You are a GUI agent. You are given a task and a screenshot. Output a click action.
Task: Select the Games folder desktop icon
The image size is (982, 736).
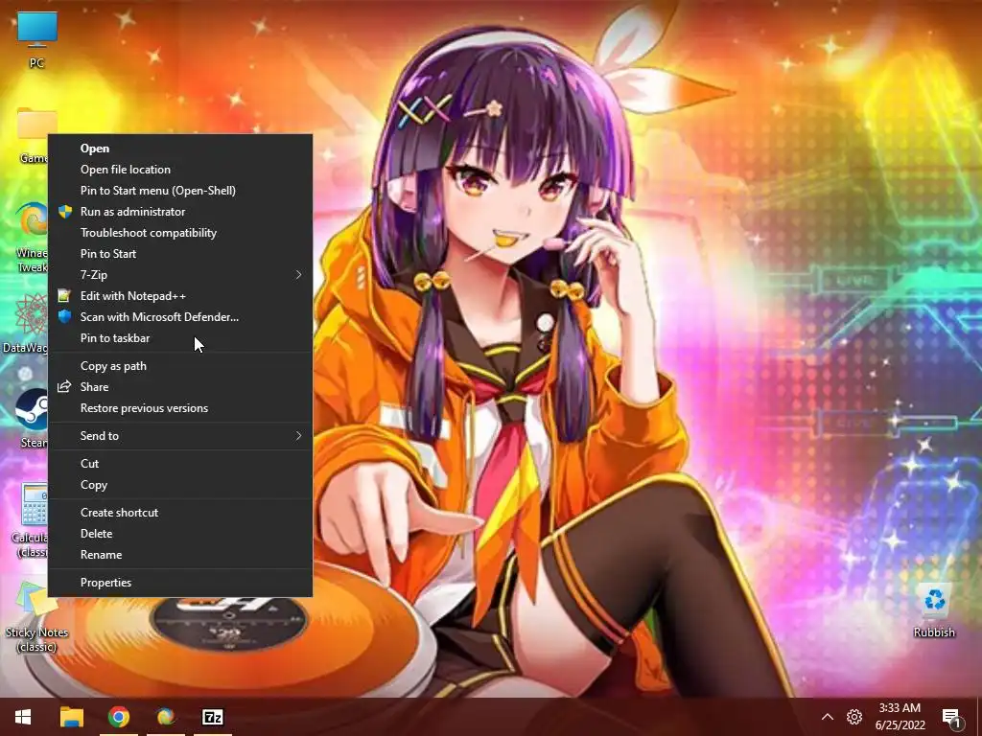(x=32, y=134)
